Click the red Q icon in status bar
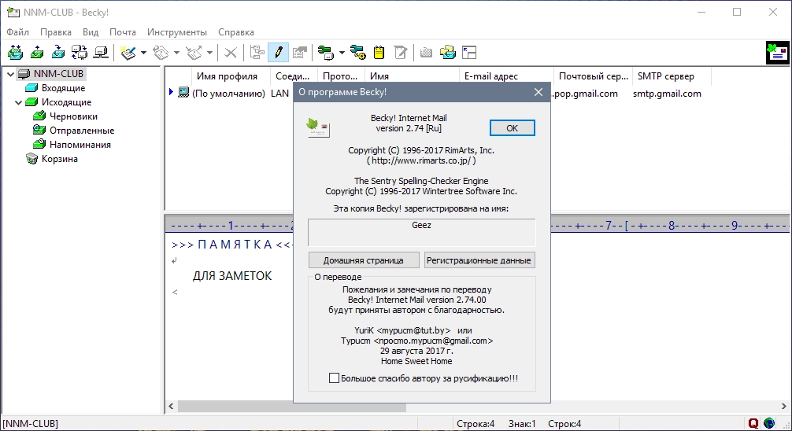792x431 pixels. [753, 423]
